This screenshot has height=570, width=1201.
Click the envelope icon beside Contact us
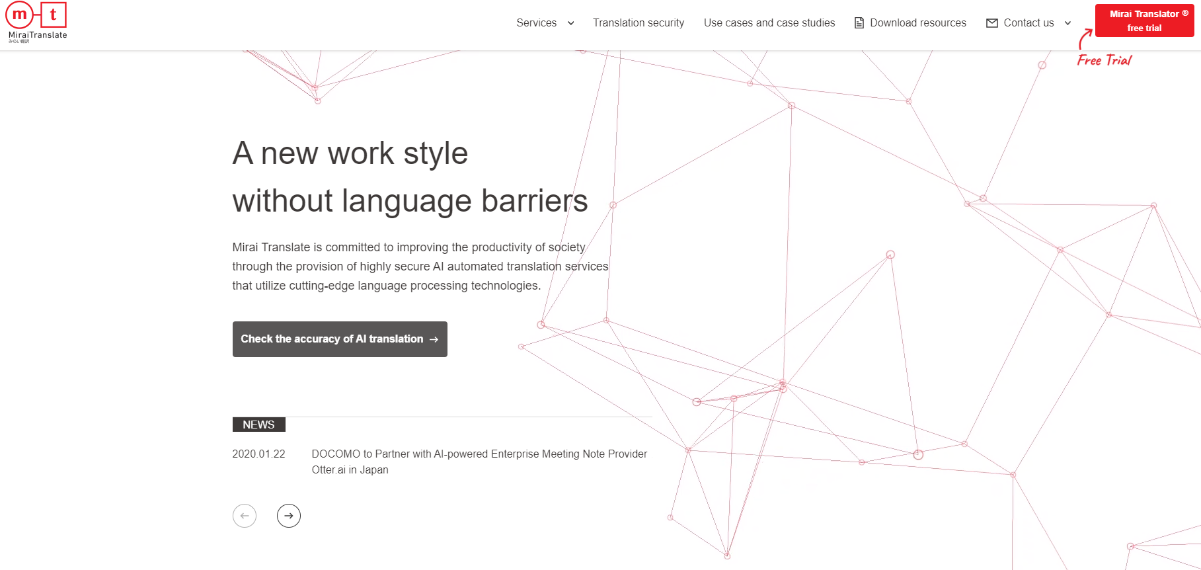(x=991, y=23)
